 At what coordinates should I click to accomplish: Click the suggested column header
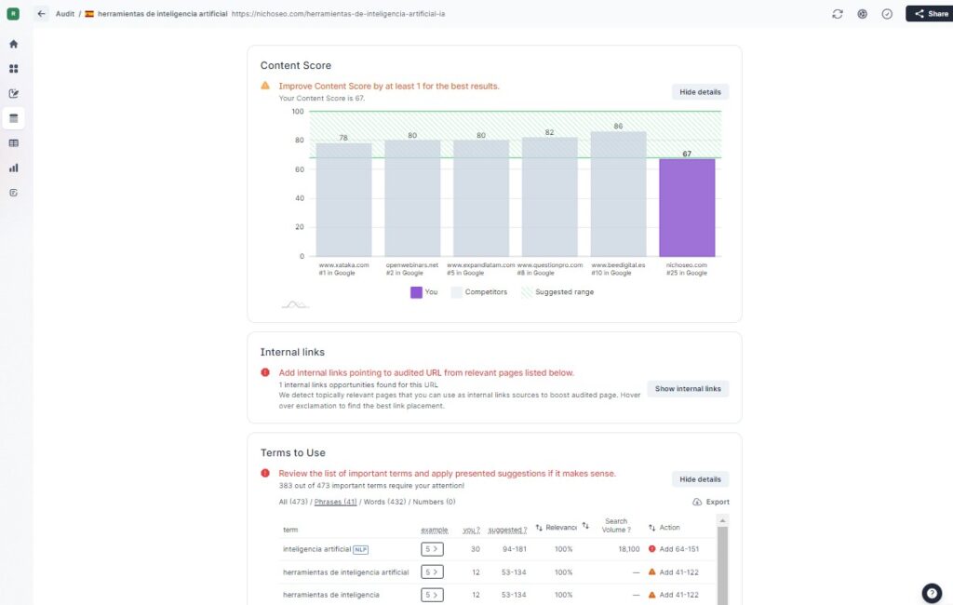click(x=507, y=530)
